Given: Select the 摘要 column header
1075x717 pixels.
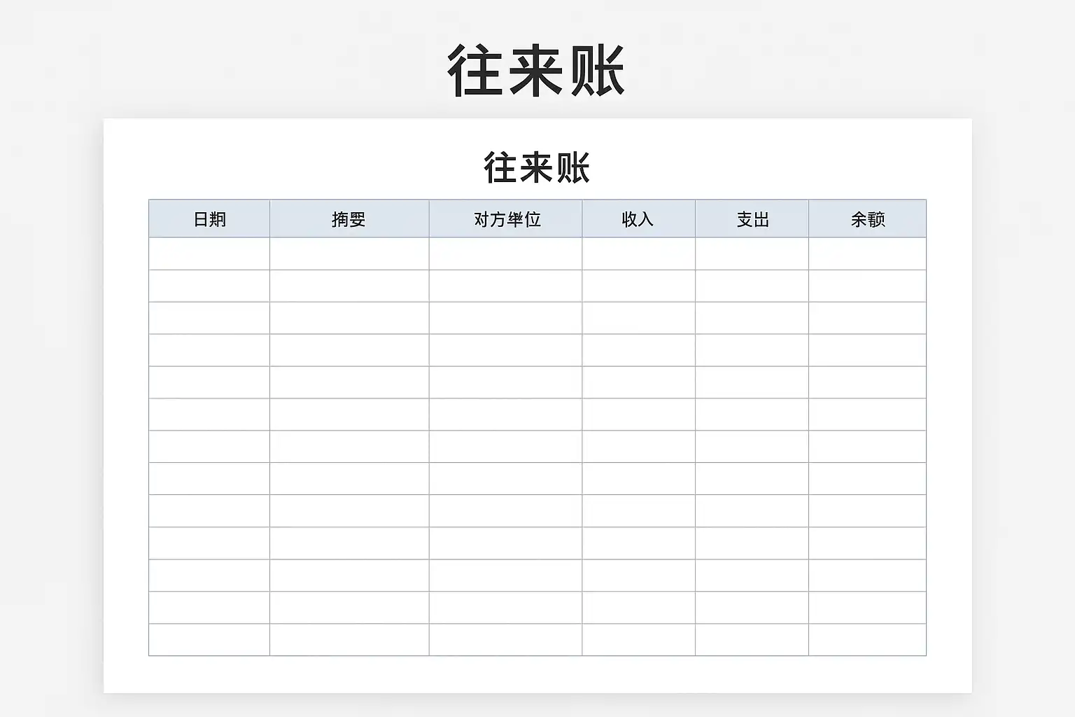Looking at the screenshot, I should [349, 218].
